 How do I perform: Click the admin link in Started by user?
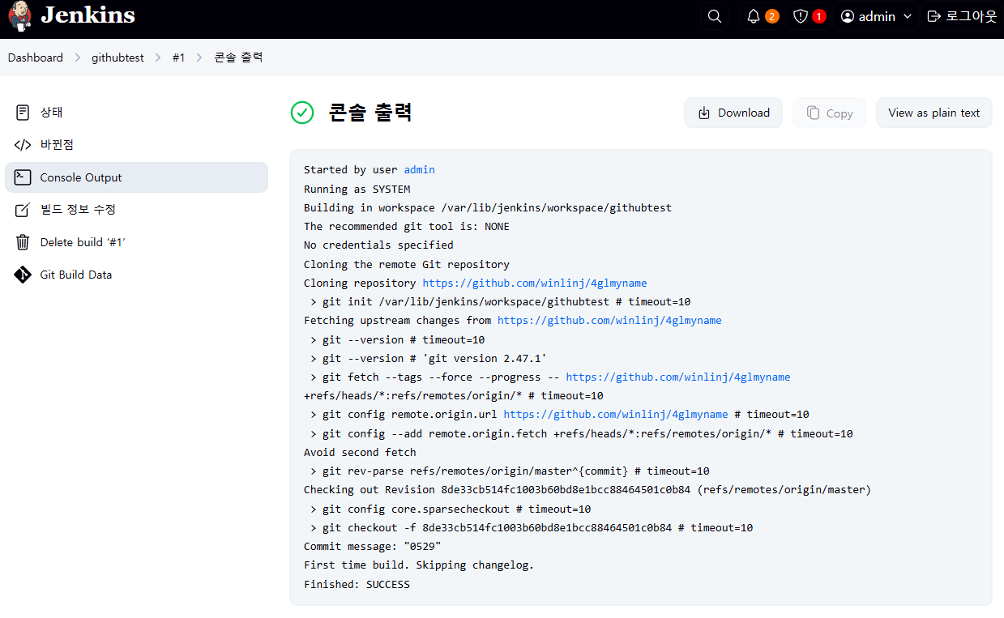click(x=420, y=169)
